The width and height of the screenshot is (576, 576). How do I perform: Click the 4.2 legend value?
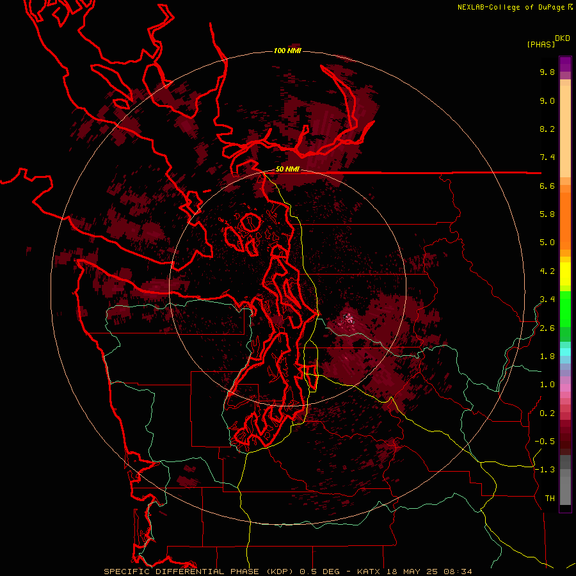coord(547,271)
